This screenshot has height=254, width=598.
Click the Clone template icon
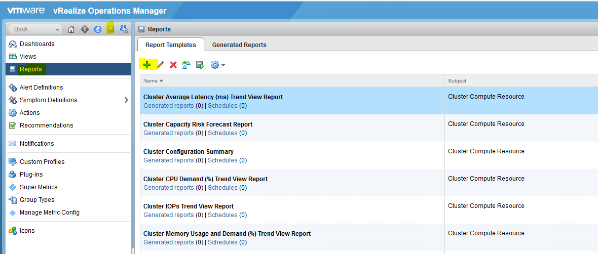186,65
